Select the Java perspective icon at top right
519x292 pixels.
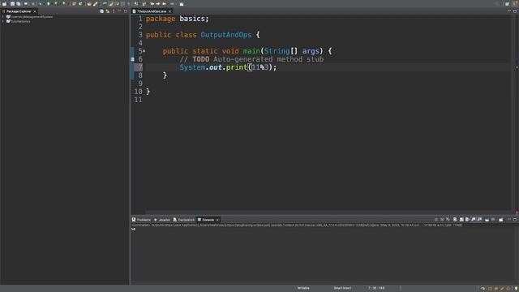[514, 3]
